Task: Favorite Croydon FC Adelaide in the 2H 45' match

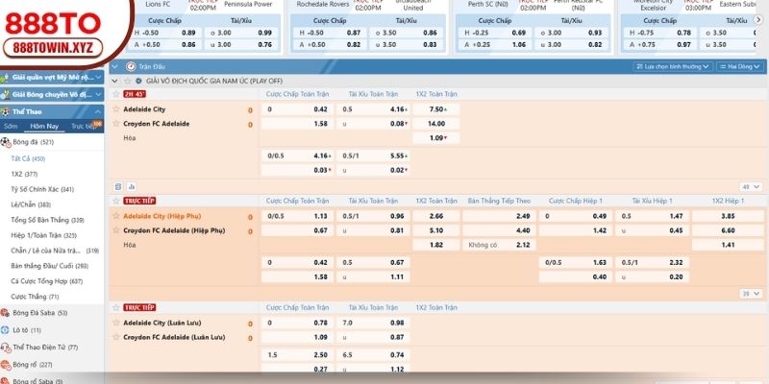Action: point(116,124)
